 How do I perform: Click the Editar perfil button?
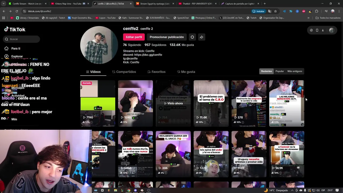coord(134,37)
